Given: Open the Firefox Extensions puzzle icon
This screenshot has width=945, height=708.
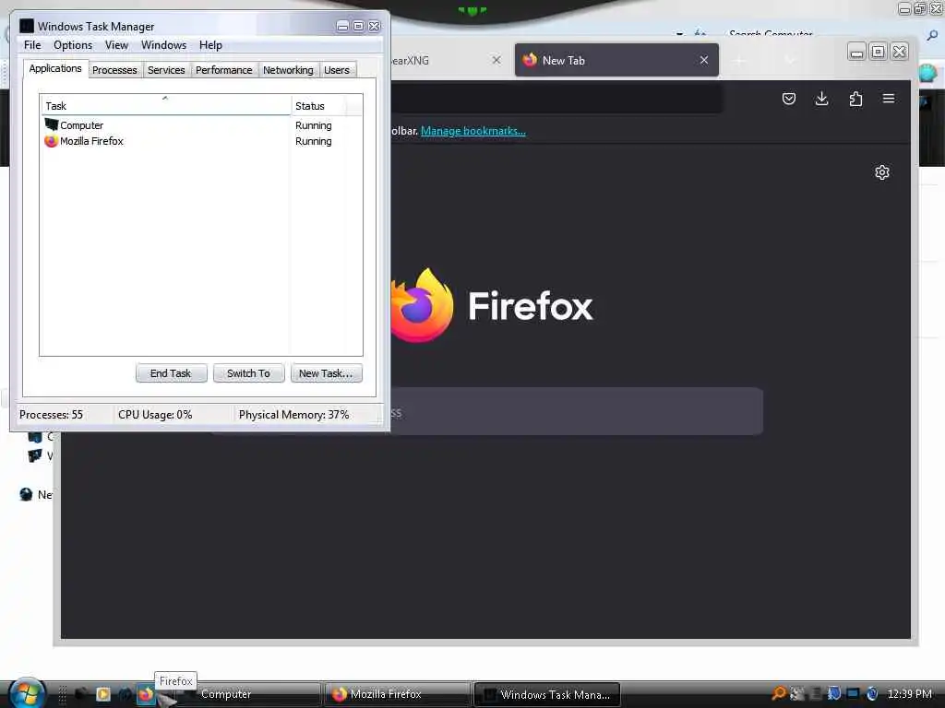Looking at the screenshot, I should click(x=855, y=99).
